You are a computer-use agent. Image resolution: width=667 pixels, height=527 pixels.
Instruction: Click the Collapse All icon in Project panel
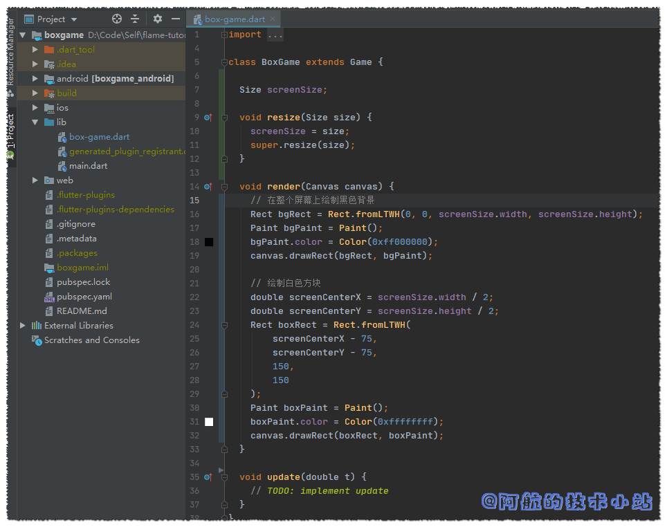(x=135, y=19)
